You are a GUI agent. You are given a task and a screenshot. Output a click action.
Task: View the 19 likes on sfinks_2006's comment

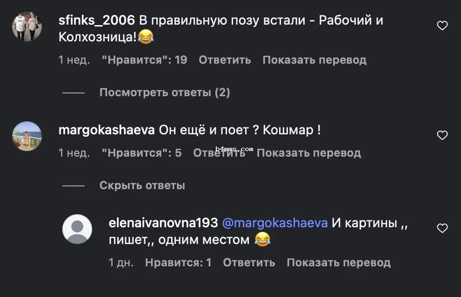pyautogui.click(x=145, y=59)
